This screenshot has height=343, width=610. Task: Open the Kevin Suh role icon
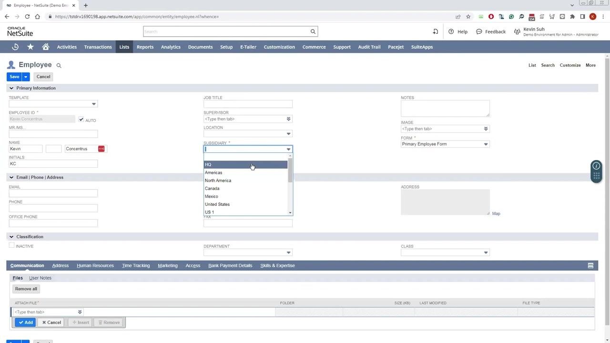click(517, 31)
